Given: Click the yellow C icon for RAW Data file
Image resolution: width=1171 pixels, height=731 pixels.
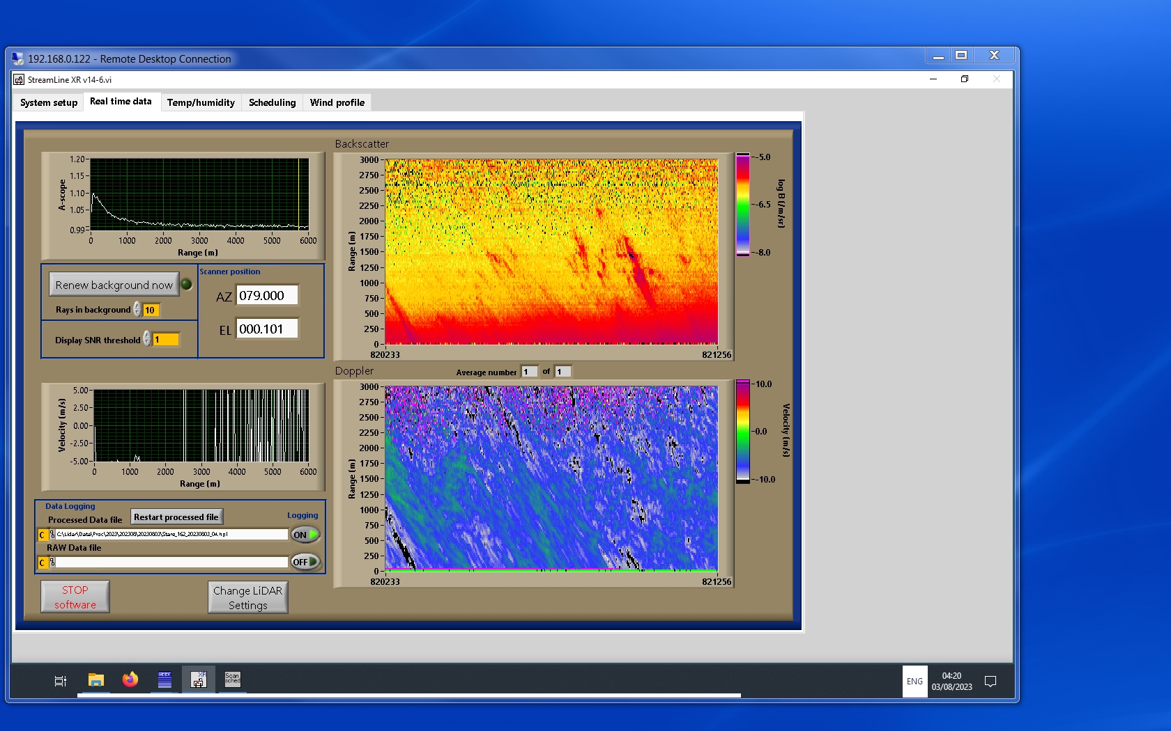Looking at the screenshot, I should (43, 563).
